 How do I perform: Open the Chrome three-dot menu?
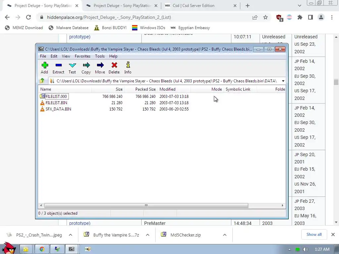[x=332, y=18]
